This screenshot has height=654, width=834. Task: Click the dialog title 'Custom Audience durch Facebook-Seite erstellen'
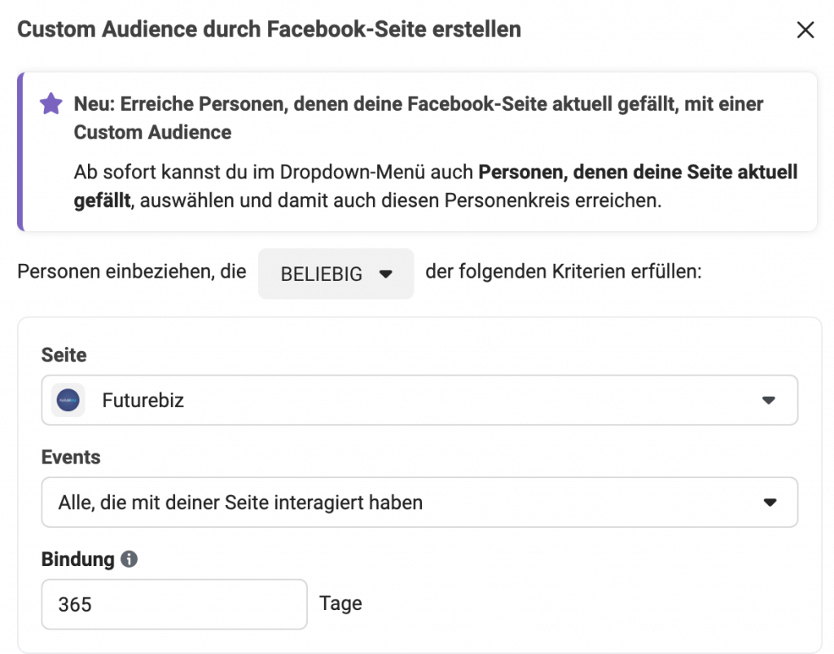(x=269, y=29)
